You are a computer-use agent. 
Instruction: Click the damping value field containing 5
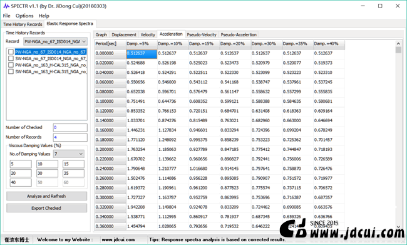pyautogui.click(x=21, y=164)
